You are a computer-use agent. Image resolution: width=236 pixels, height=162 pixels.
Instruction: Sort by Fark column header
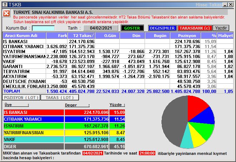57,36
